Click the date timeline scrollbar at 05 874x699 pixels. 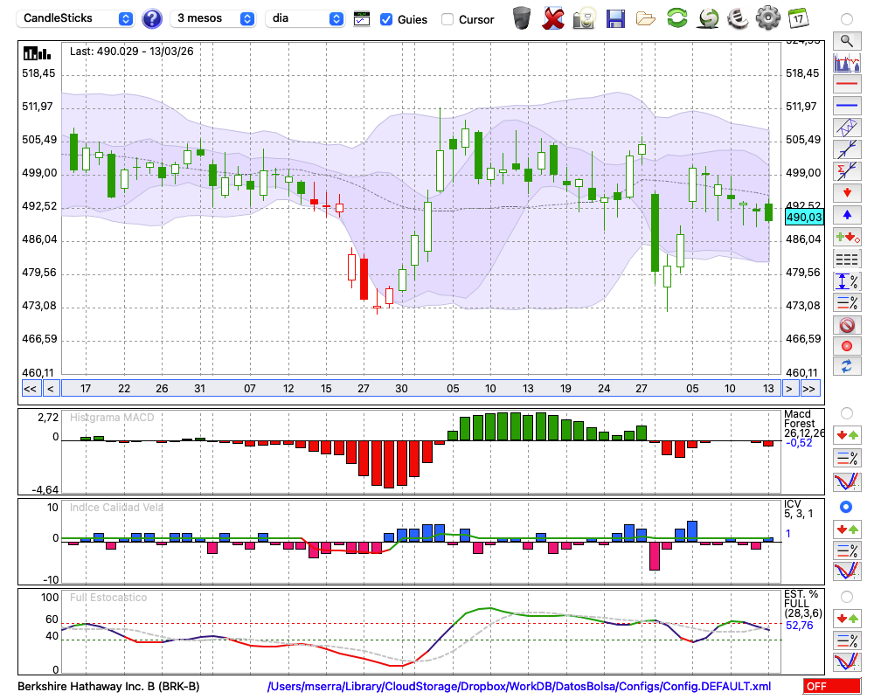[453, 389]
